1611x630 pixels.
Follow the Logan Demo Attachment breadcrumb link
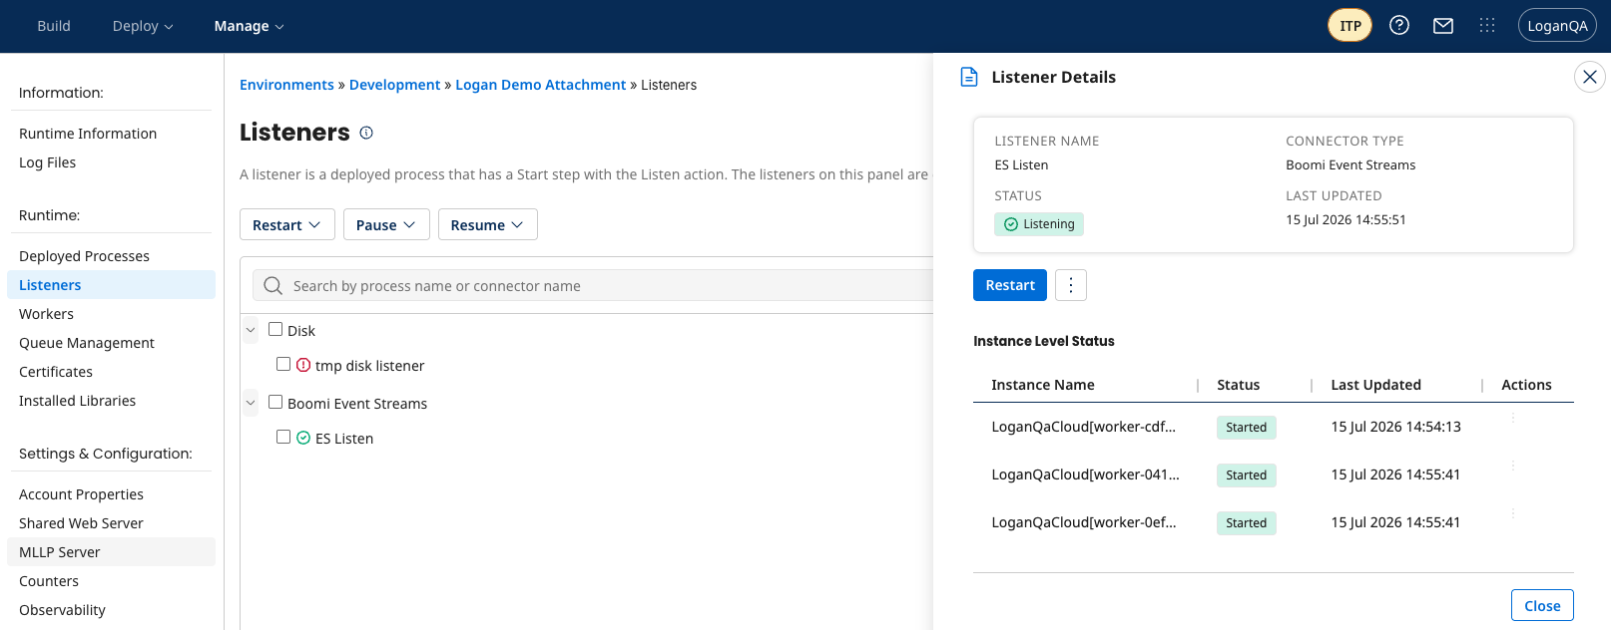point(540,85)
